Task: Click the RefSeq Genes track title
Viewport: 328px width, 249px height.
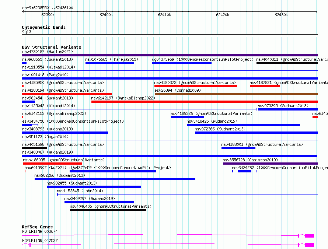Action: pos(38,227)
